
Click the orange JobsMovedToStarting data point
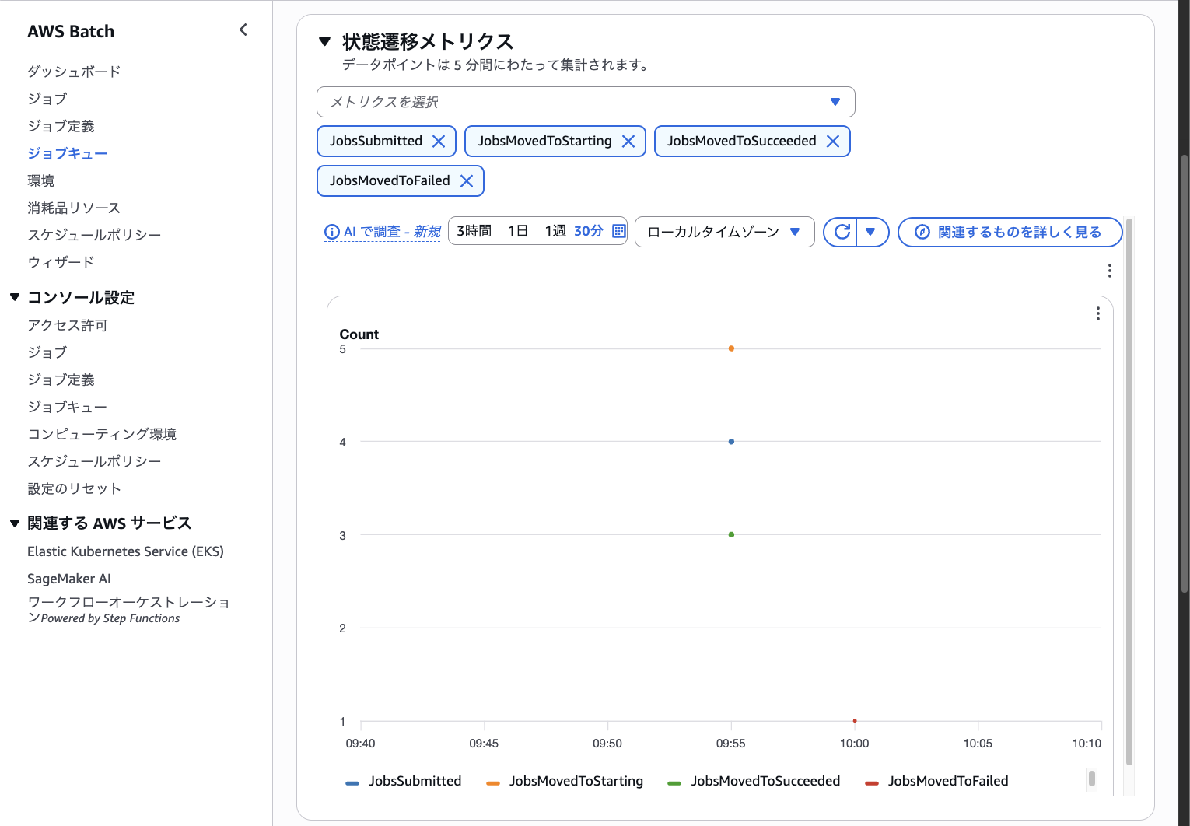731,348
